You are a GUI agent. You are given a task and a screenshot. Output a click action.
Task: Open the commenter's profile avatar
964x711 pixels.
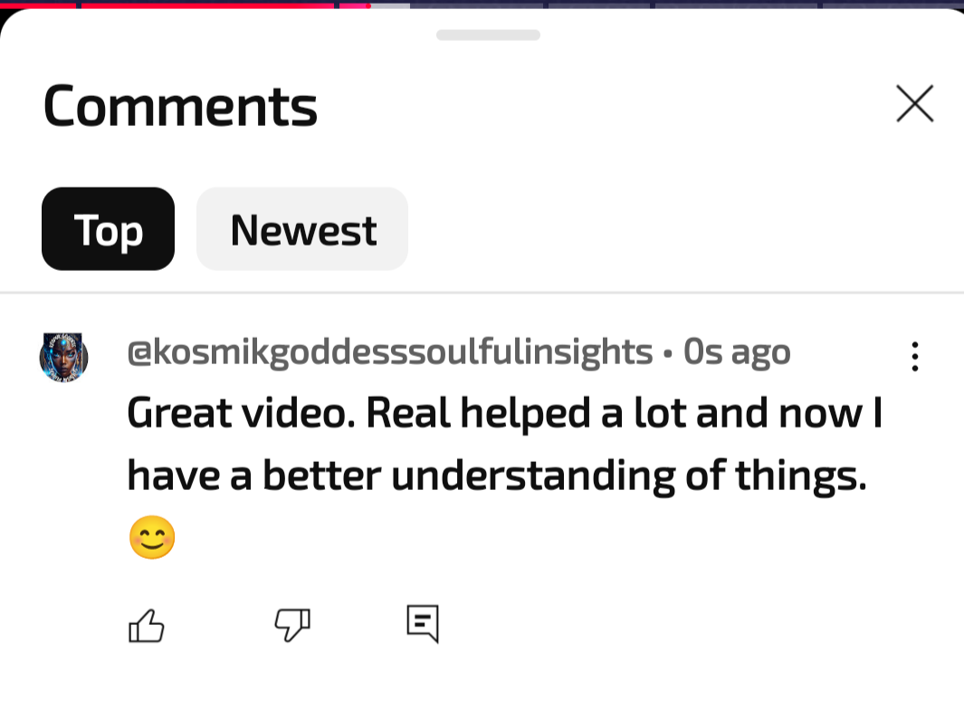63,358
